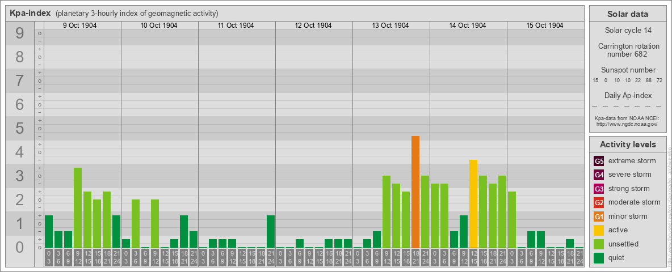672x272 pixels.
Task: Click the G4 severe storm swatch
Action: click(599, 175)
